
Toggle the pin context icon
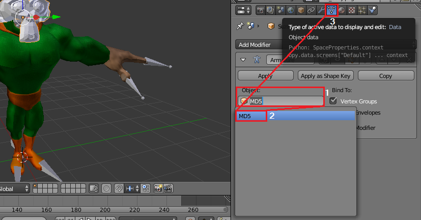(x=240, y=26)
